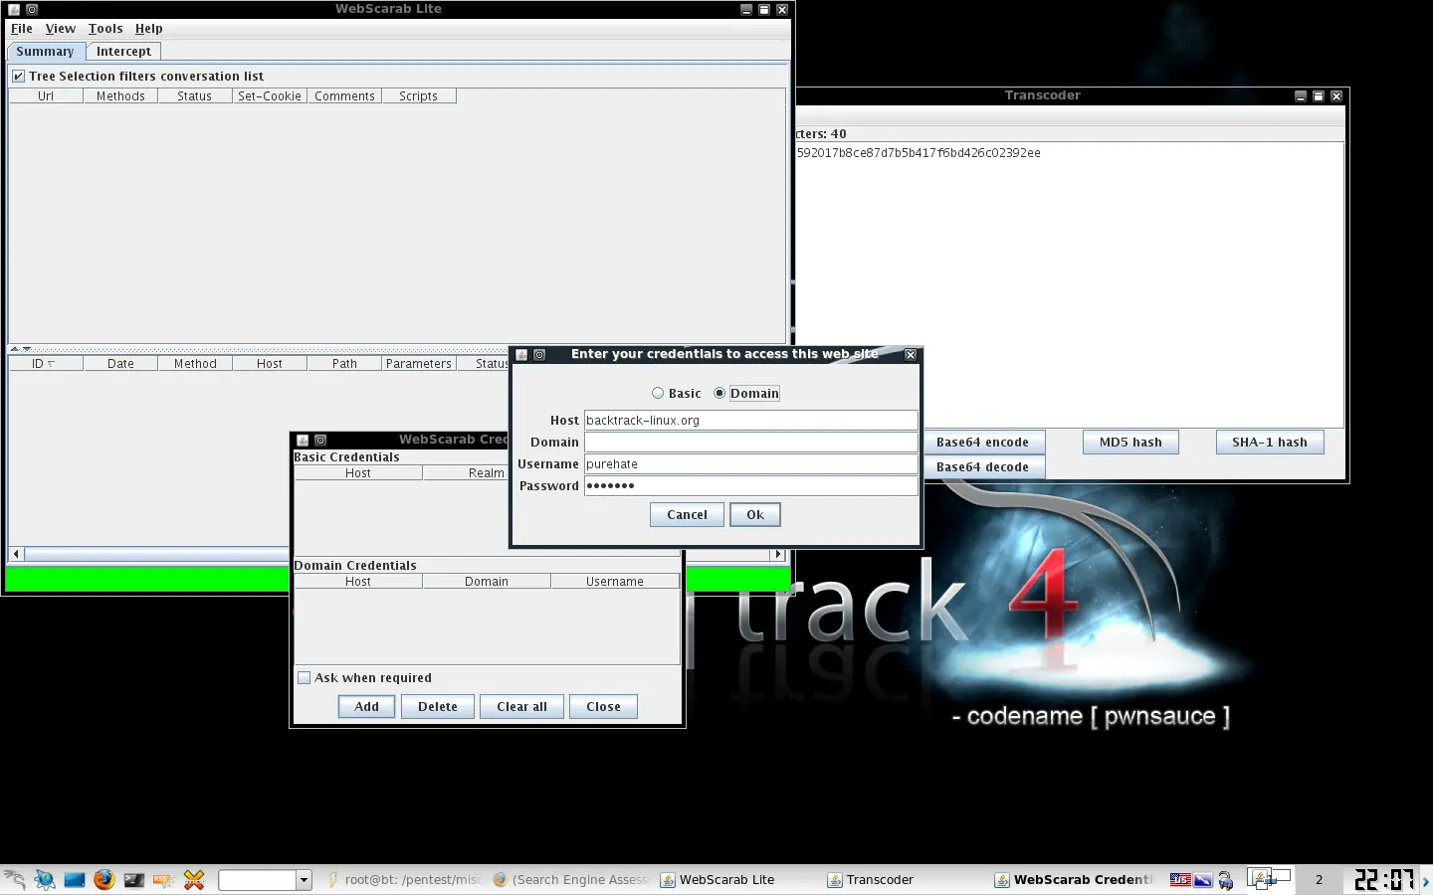Image resolution: width=1433 pixels, height=895 pixels.
Task: Select the Basic radio button
Action: click(x=658, y=394)
